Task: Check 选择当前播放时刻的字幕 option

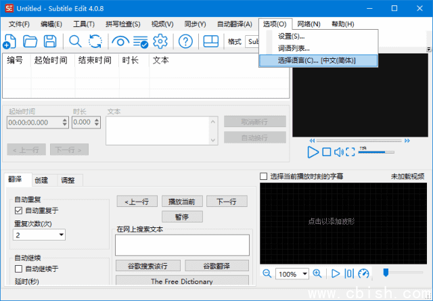Action: tap(265, 176)
